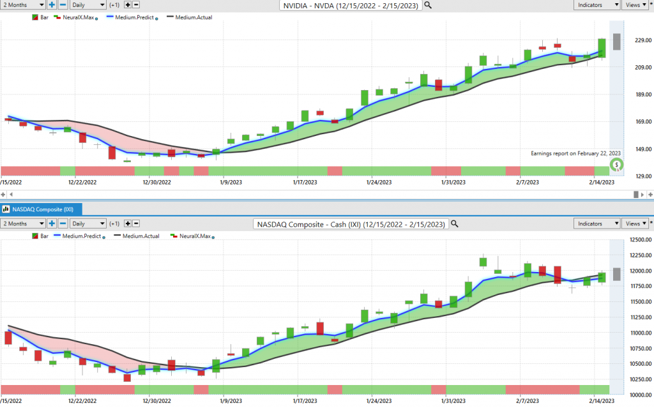Click the plus icon right of NVDA chart scrollbar
654x408 pixels.
point(650,194)
